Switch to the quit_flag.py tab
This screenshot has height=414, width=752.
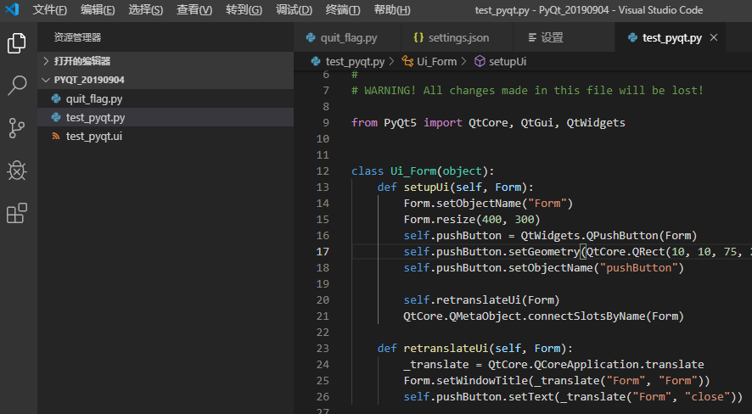coord(348,37)
